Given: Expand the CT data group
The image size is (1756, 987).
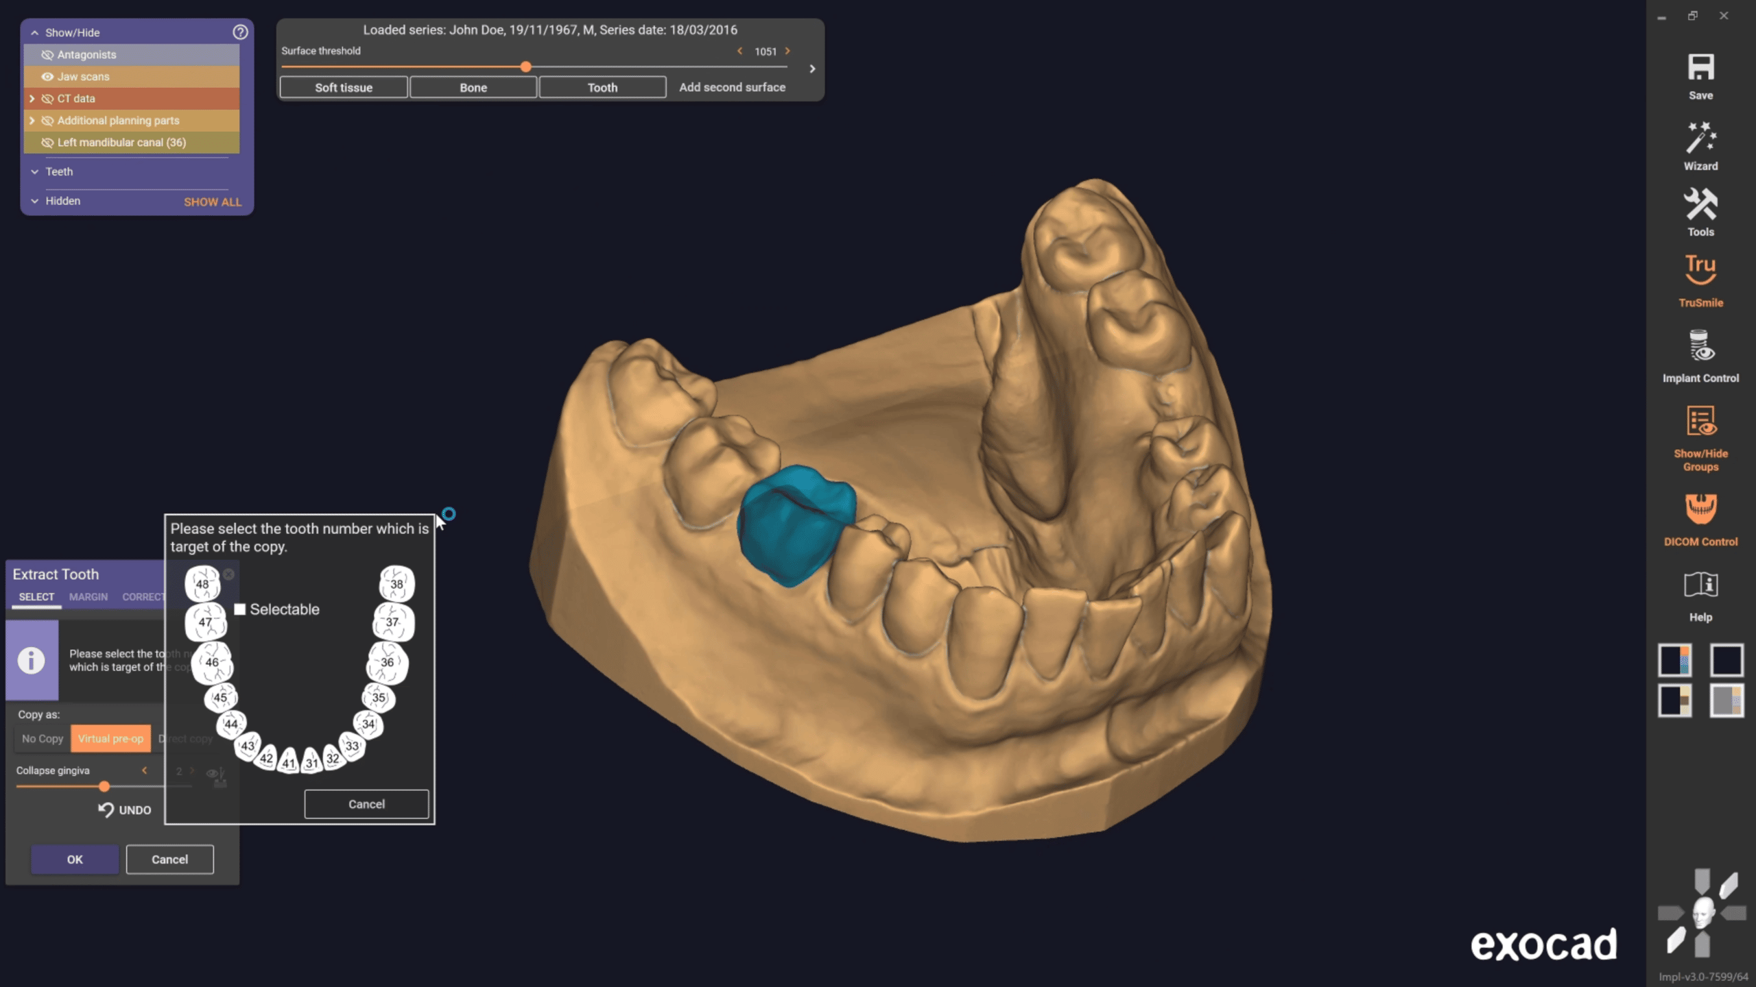Looking at the screenshot, I should tap(32, 99).
